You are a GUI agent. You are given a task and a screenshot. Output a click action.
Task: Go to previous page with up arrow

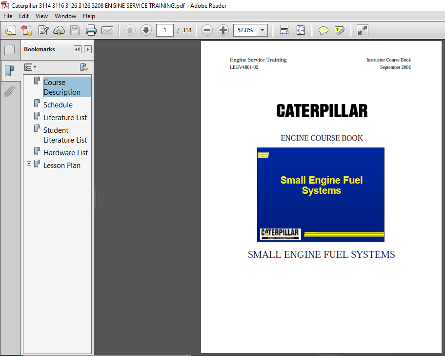130,30
